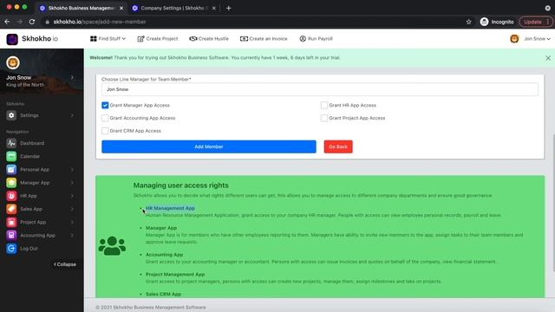The image size is (555, 312).
Task: Check Grant CRM App Access
Action: 105,131
